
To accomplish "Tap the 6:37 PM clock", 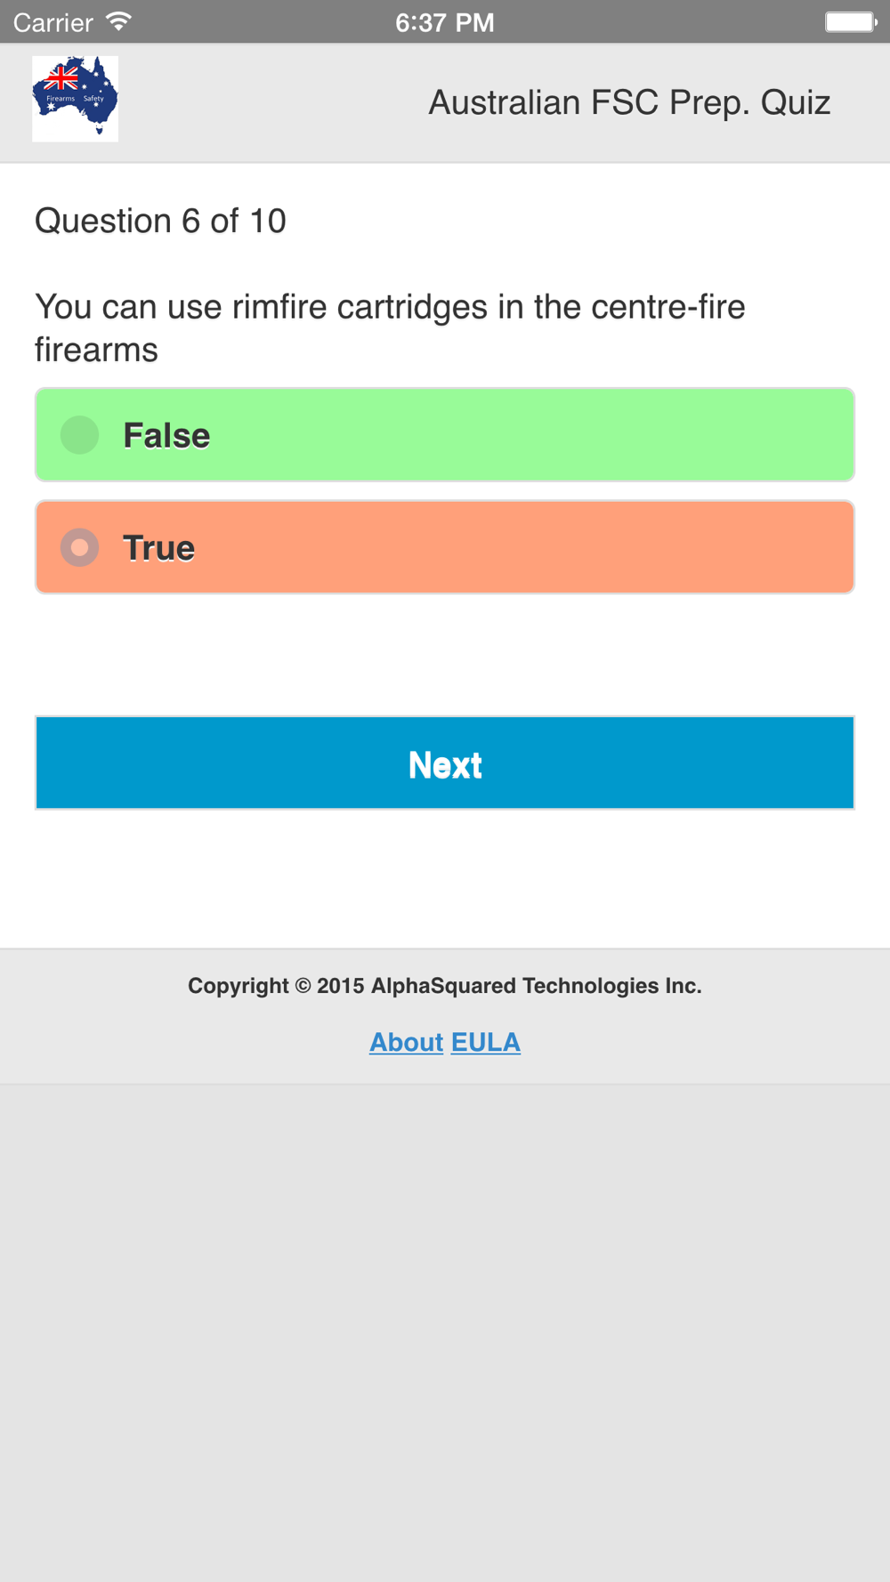I will click(x=445, y=22).
